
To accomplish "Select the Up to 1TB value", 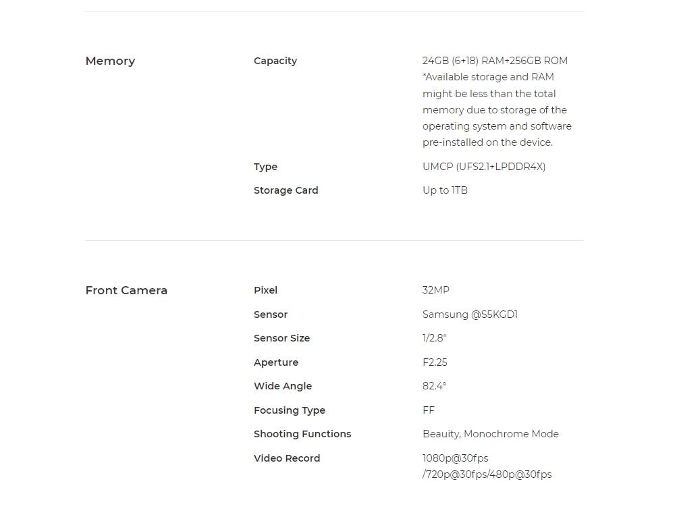I will [445, 190].
